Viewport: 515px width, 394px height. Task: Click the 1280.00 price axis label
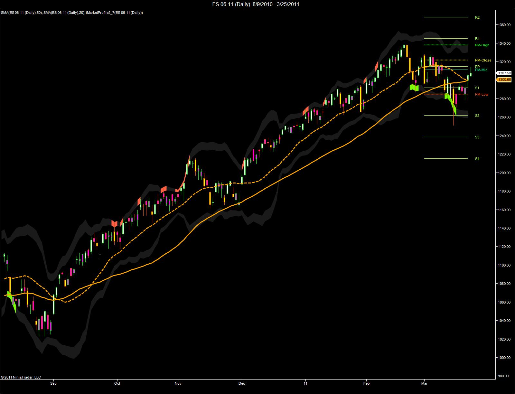coord(504,99)
